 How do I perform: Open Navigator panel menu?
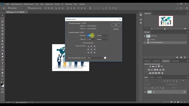point(188,13)
